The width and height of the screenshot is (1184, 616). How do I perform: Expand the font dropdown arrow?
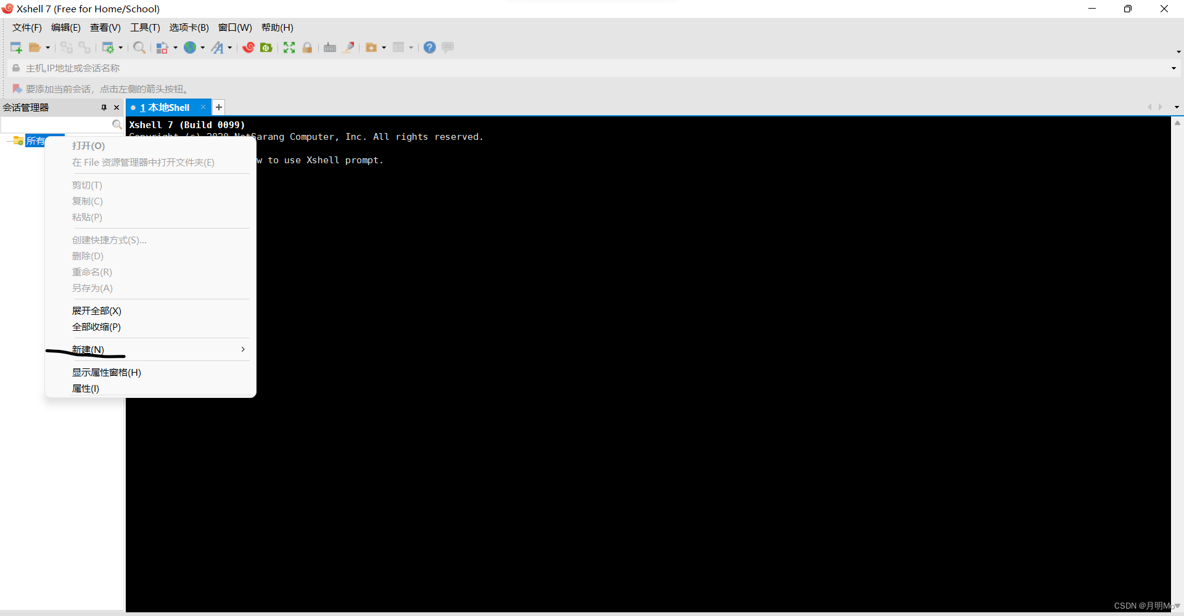229,47
